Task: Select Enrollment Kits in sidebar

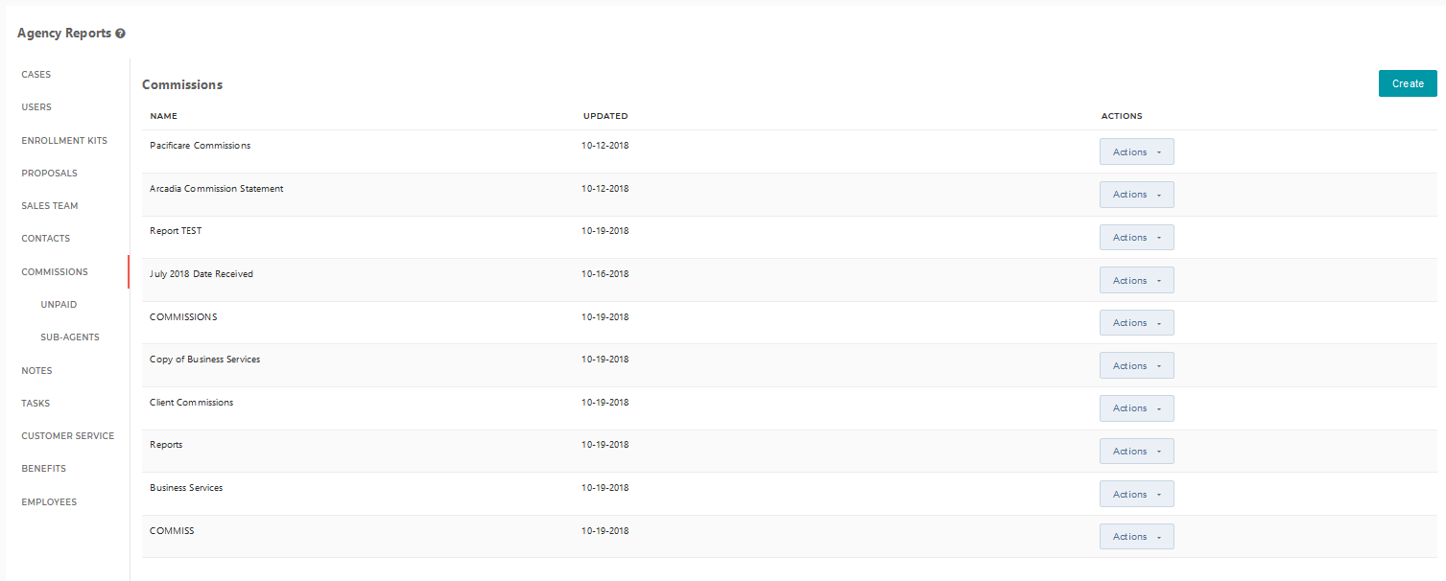Action: tap(64, 141)
